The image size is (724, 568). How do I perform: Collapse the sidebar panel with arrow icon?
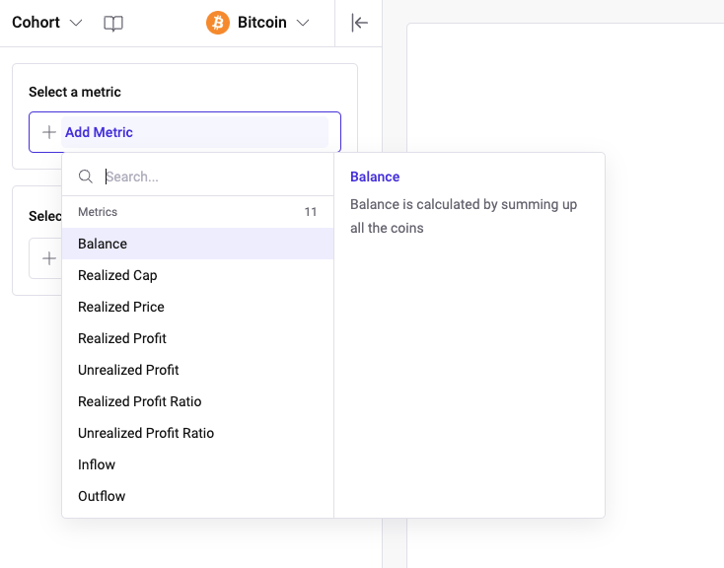coord(359,23)
